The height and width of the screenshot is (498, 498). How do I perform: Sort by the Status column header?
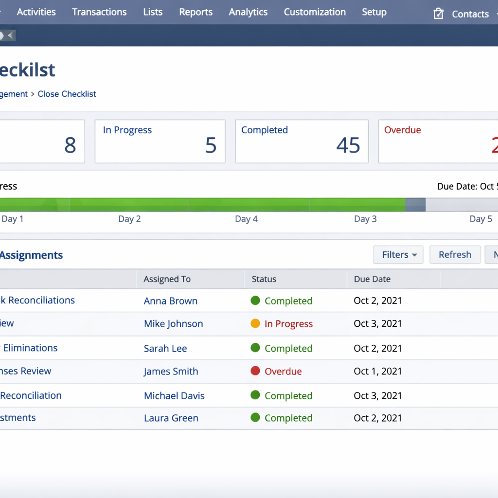[x=264, y=279]
